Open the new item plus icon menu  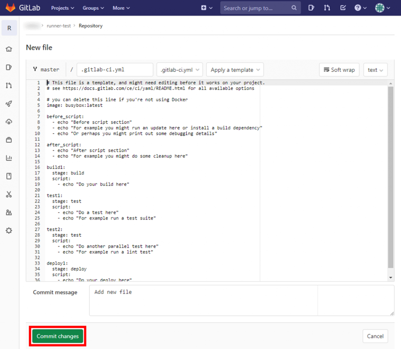point(207,8)
